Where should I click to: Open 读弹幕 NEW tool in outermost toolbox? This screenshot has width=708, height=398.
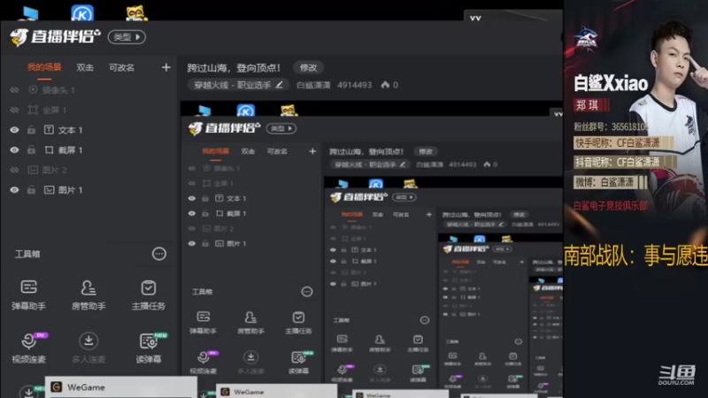point(149,348)
